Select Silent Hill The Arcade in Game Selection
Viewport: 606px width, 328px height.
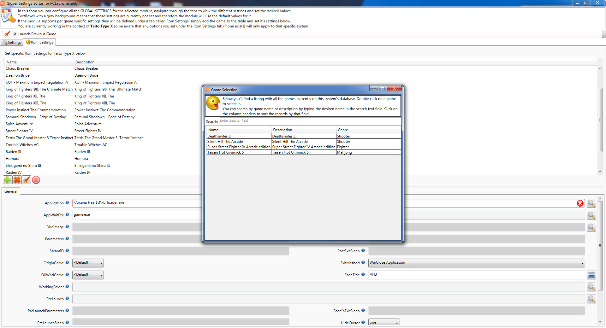[x=304, y=142]
